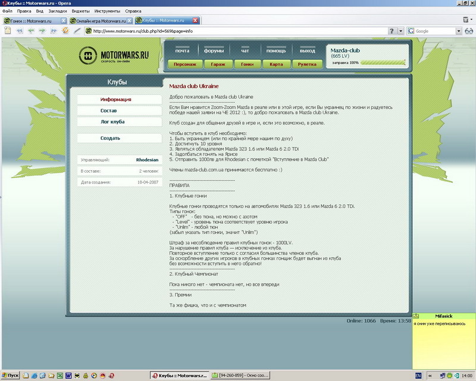This screenshot has height=381, width=476.
Task: Open the Файл menu
Action: pos(7,11)
